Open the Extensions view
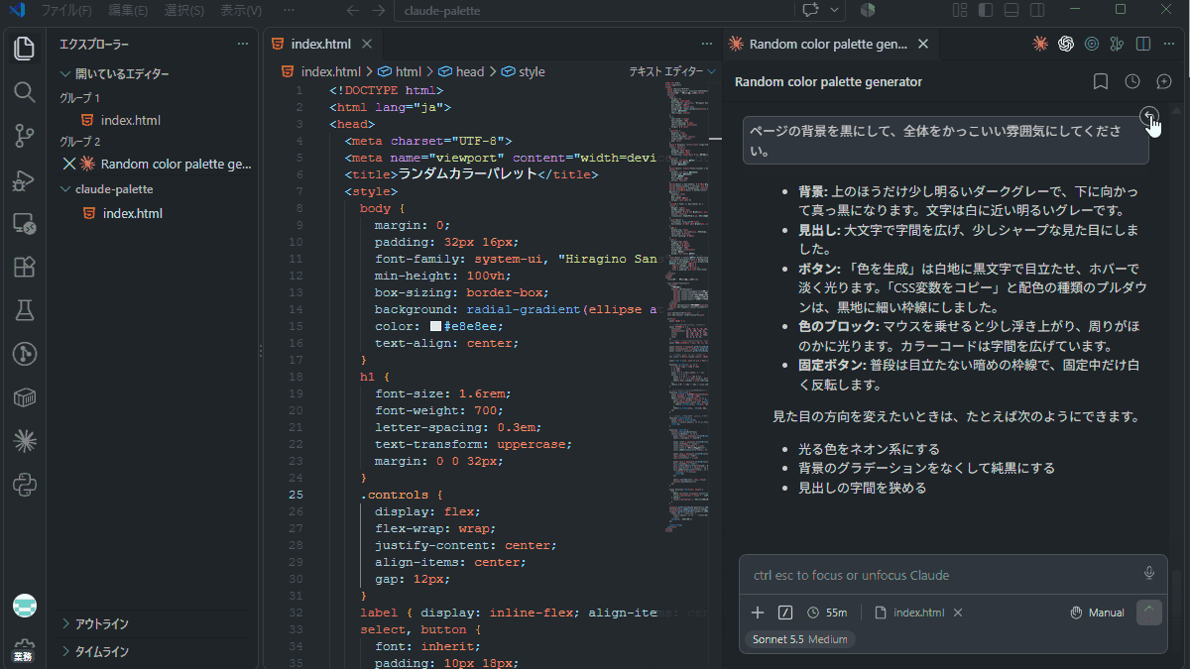1190x669 pixels. [x=25, y=268]
